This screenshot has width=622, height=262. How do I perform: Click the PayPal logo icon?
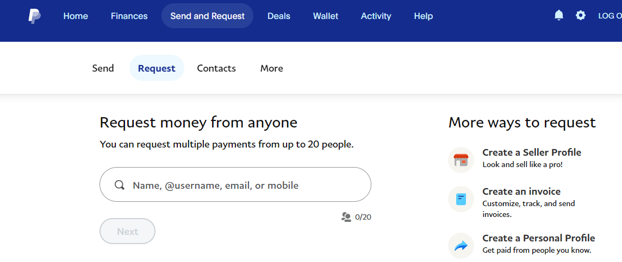coord(34,16)
